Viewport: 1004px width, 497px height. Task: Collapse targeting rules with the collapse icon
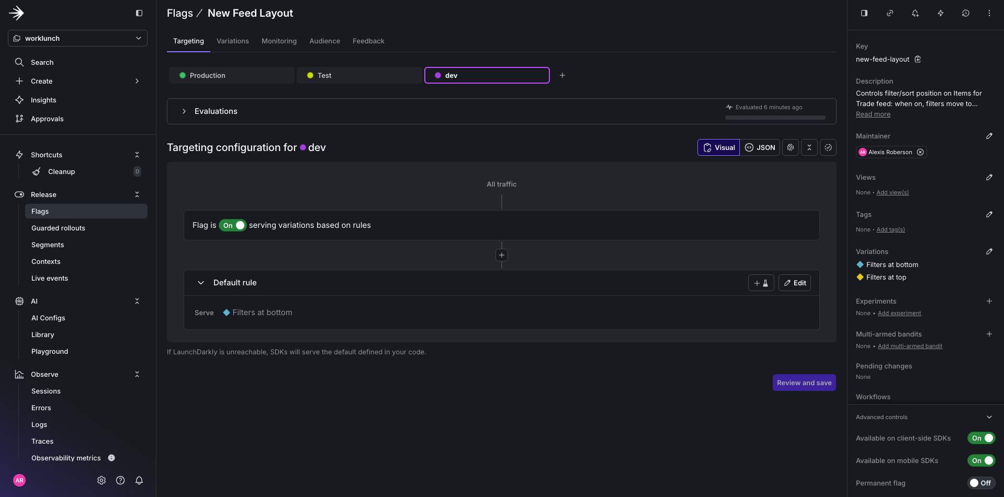pos(809,147)
